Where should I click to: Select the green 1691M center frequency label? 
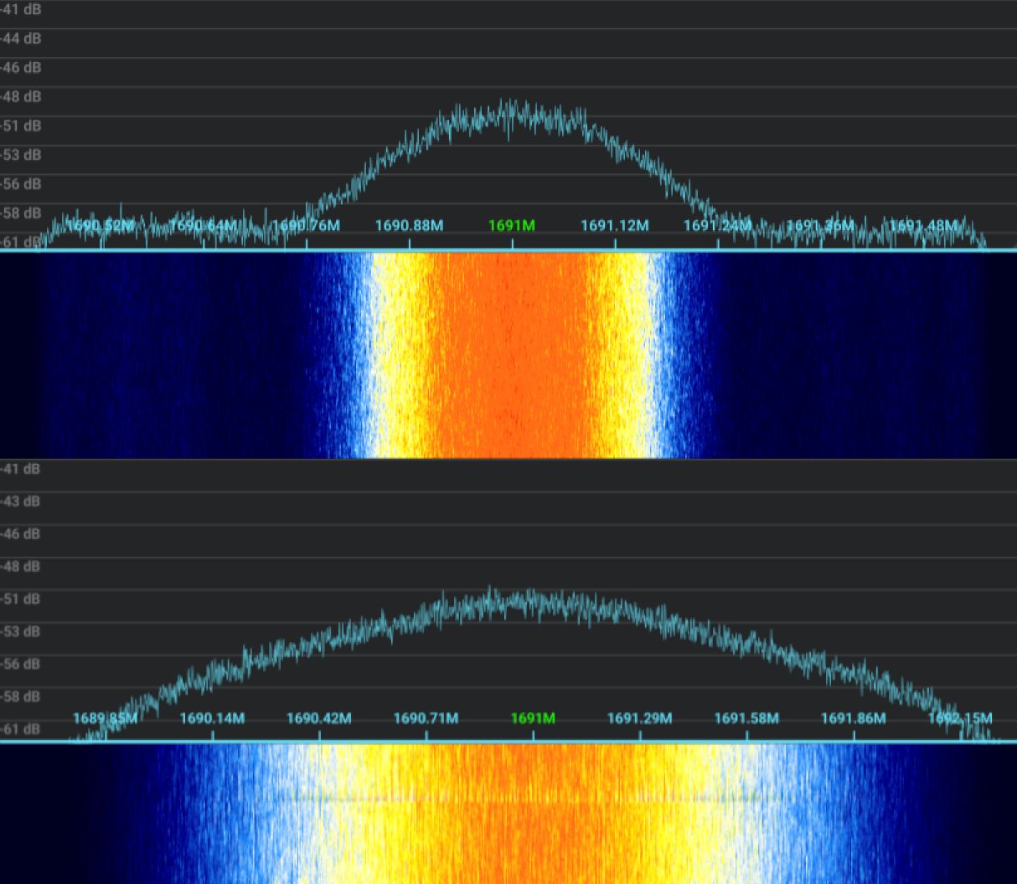click(511, 225)
